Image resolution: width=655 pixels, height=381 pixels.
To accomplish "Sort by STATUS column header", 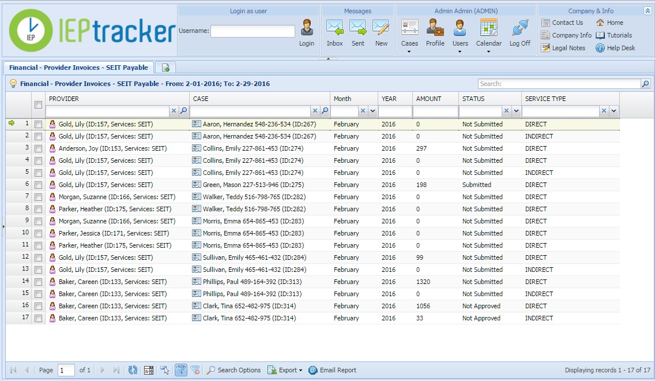I will pos(473,99).
